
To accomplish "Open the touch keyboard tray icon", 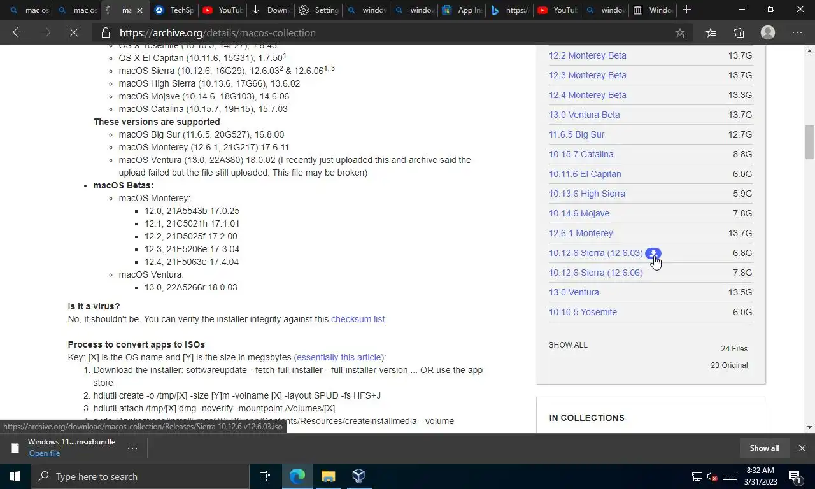I will point(730,476).
